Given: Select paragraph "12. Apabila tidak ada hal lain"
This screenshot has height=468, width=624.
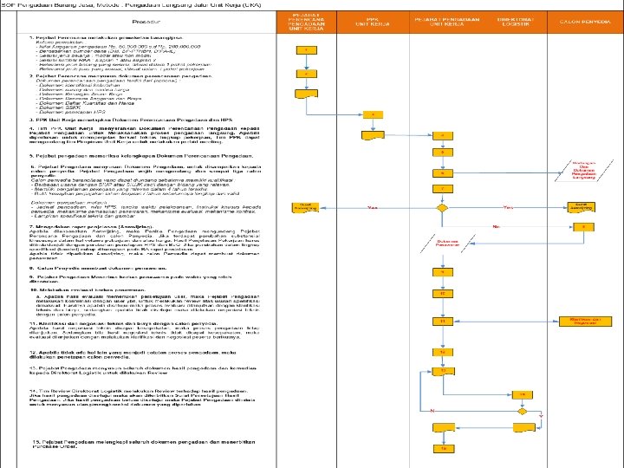Looking at the screenshot, I should coord(133,354).
